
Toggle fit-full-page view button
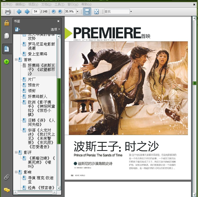(96, 11)
